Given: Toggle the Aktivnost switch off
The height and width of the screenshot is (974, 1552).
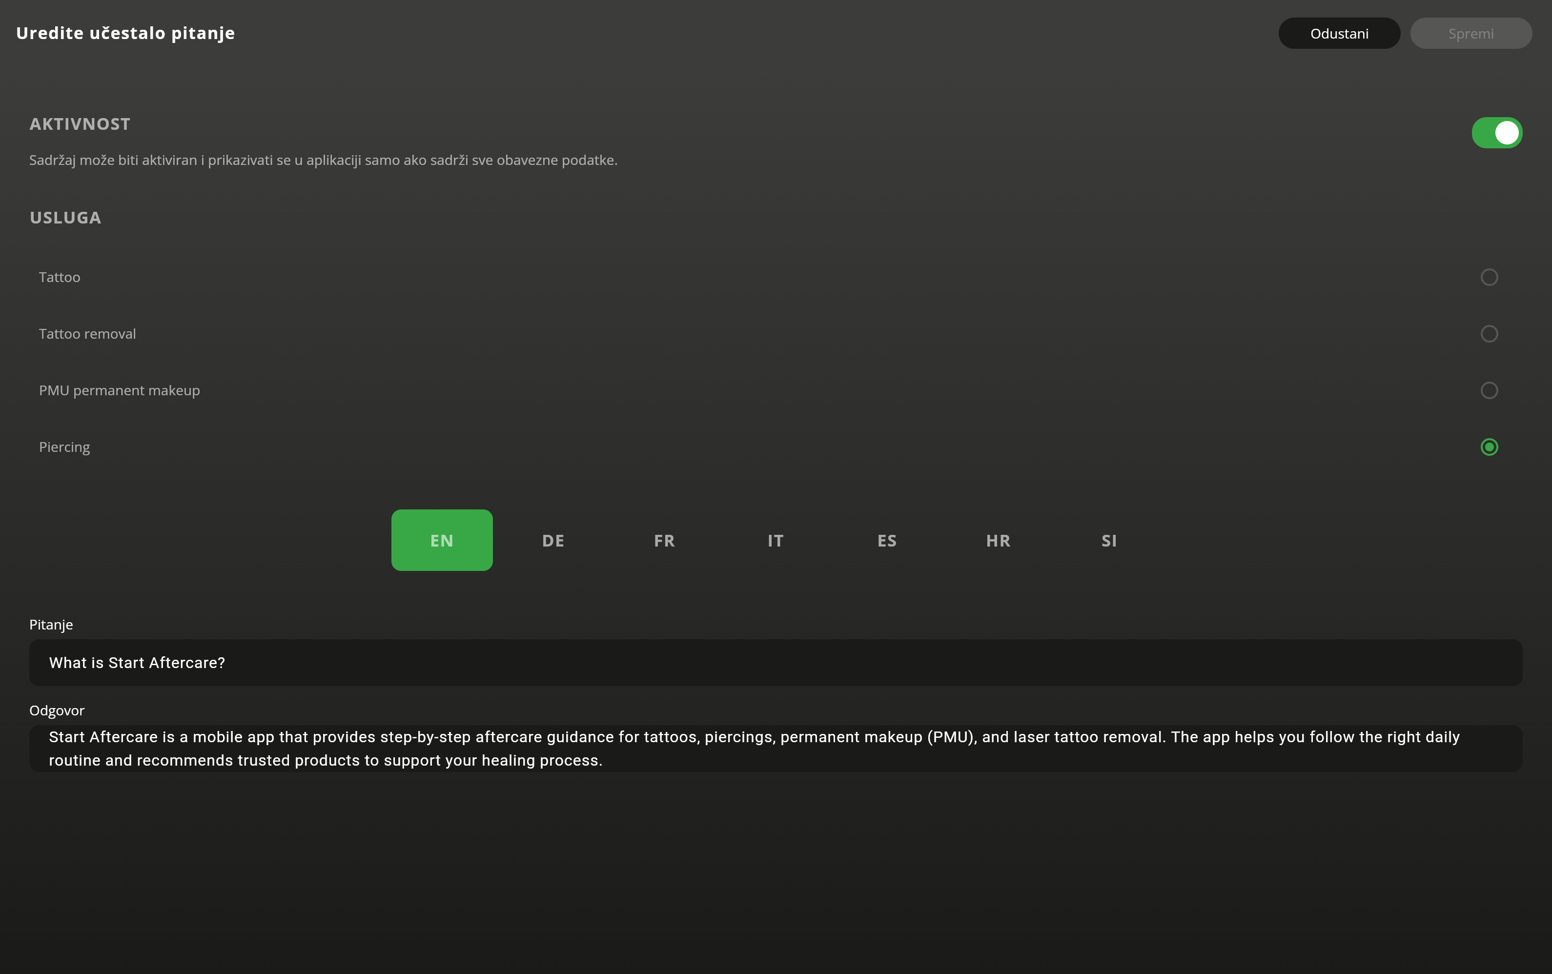Looking at the screenshot, I should (1496, 133).
